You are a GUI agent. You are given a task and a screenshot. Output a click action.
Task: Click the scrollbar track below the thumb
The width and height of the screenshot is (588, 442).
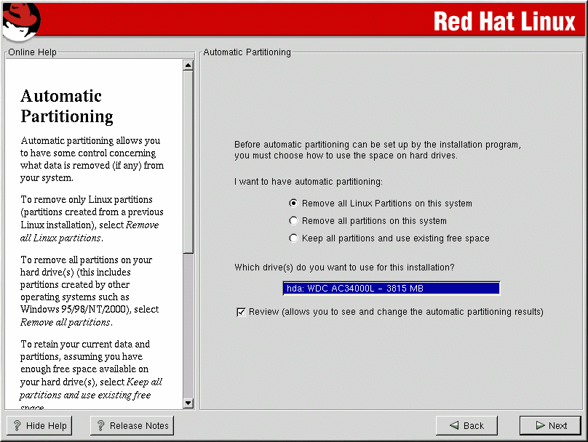[x=188, y=327]
